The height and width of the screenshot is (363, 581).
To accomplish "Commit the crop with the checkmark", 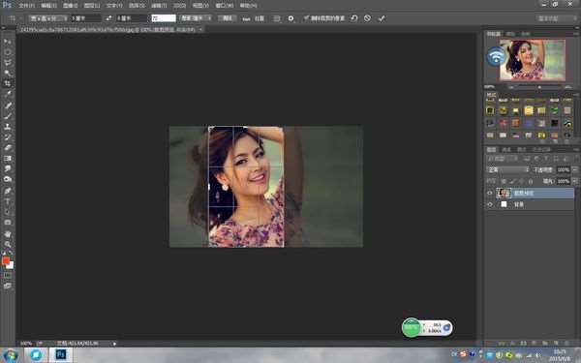I will click(382, 18).
